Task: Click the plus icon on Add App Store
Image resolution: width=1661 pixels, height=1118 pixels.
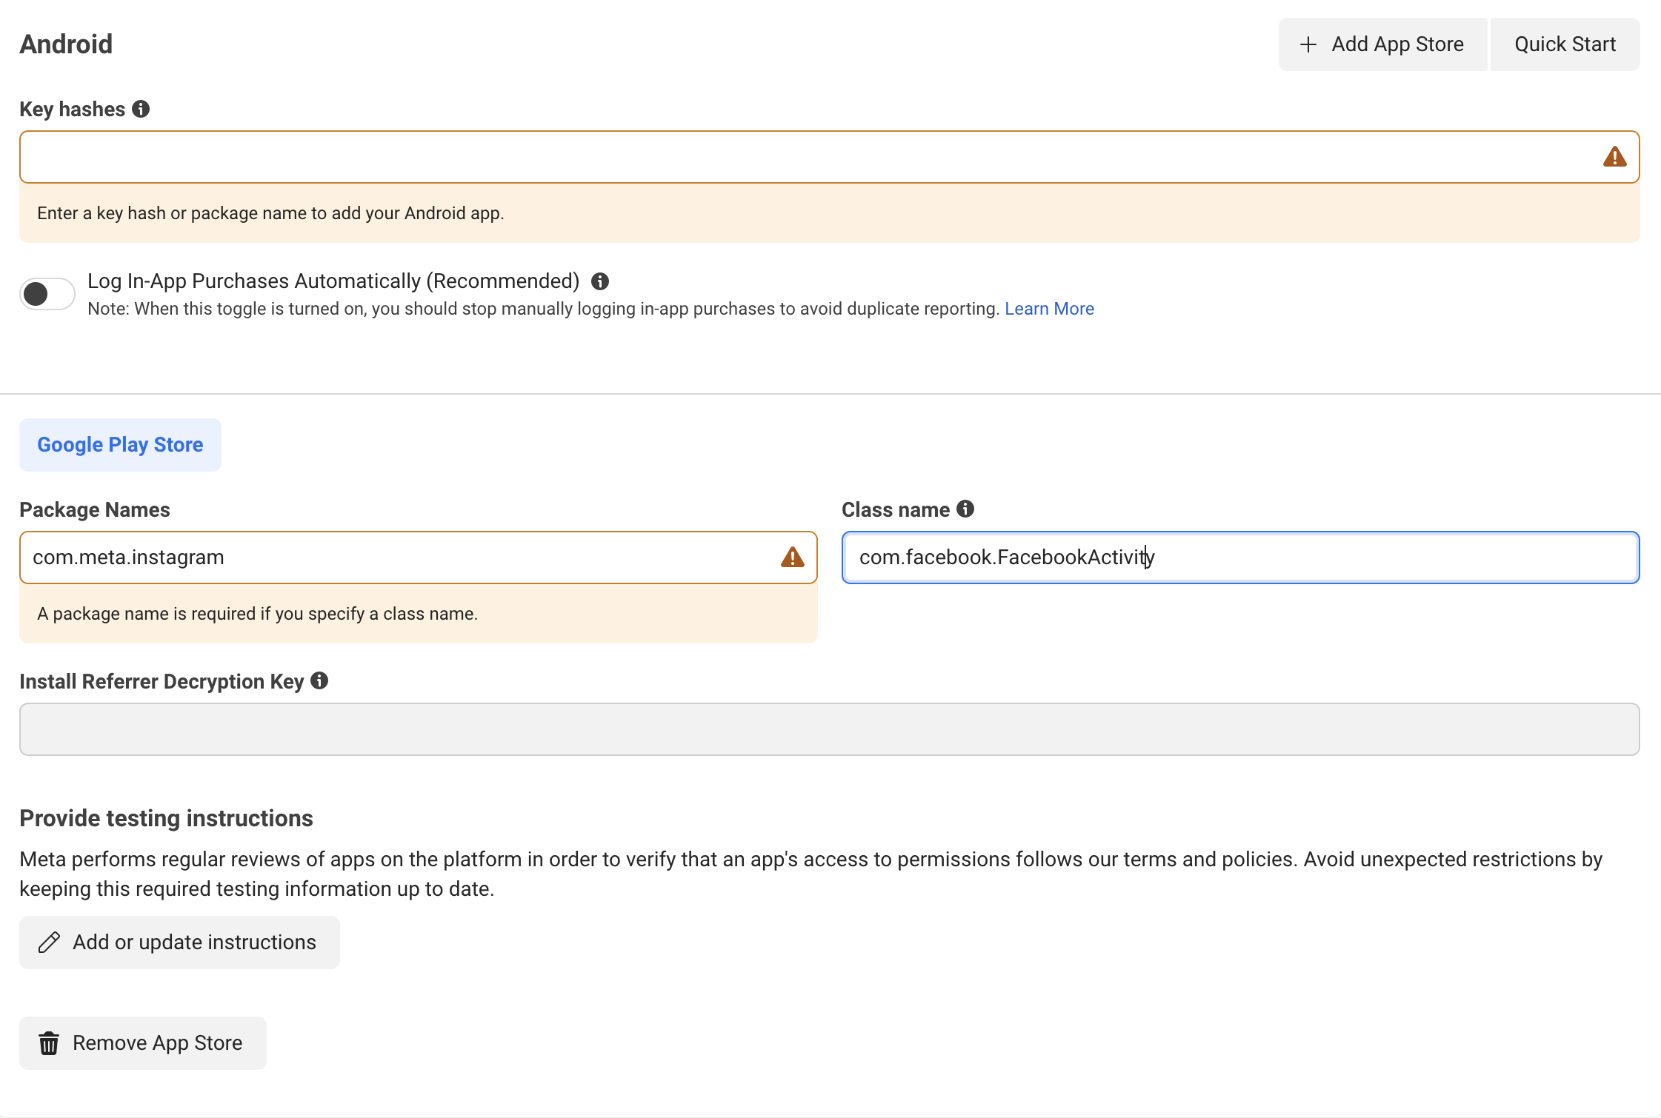Action: click(1308, 44)
